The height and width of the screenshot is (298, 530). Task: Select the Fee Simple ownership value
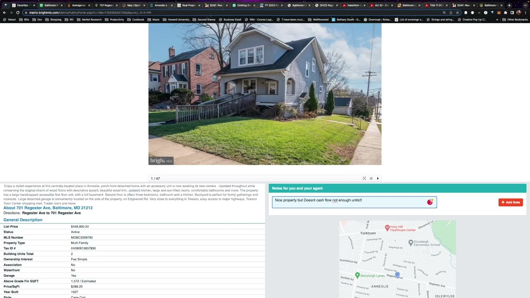click(x=79, y=259)
